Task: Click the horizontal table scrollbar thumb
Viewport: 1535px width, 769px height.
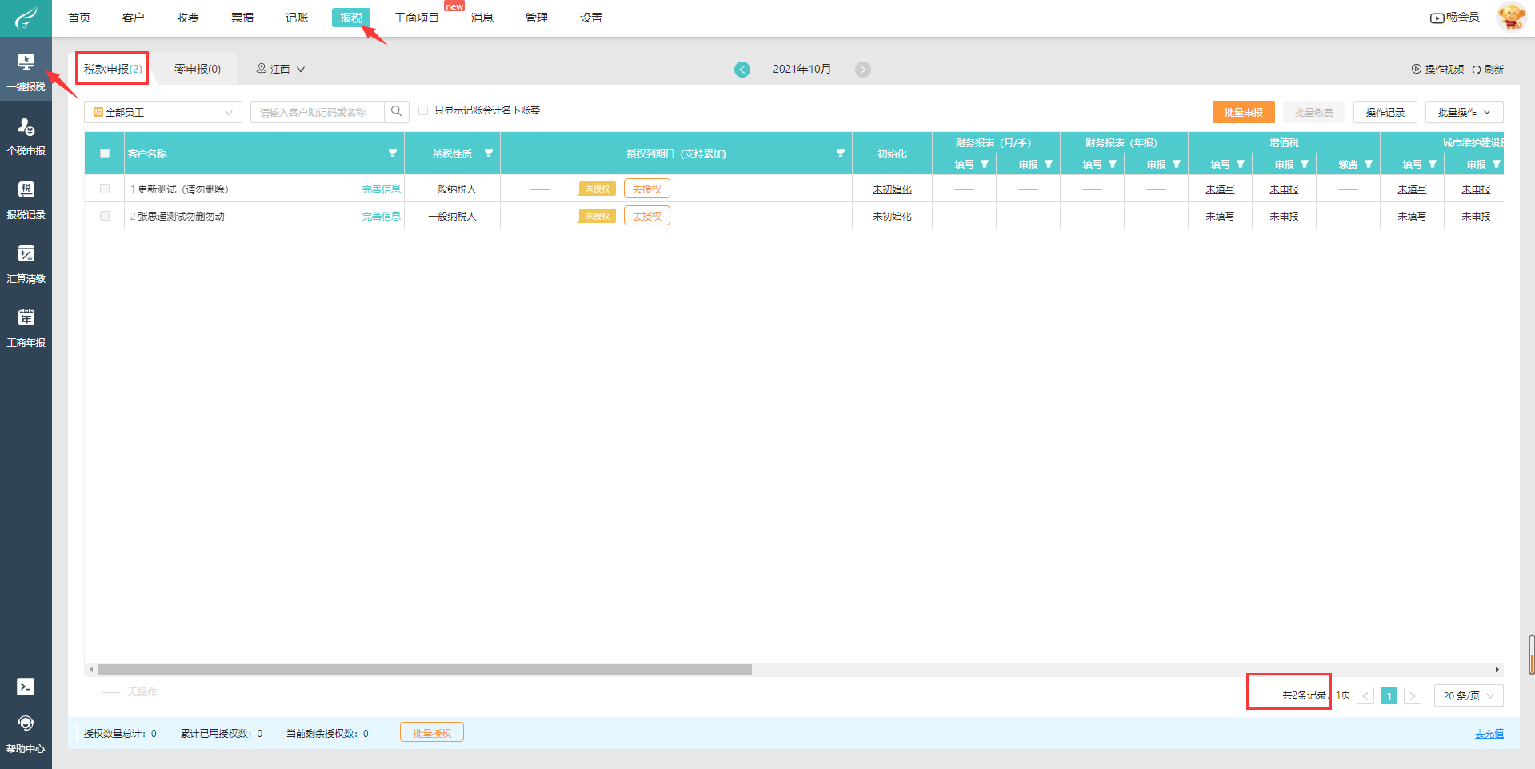Action: [x=425, y=670]
